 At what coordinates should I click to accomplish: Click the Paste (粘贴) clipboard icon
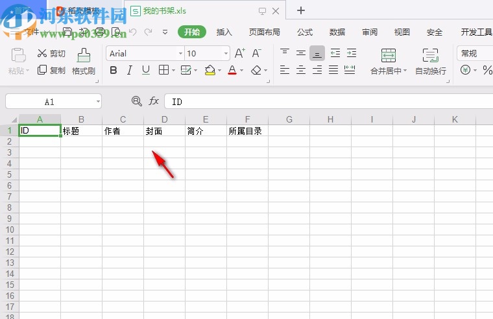coord(18,55)
